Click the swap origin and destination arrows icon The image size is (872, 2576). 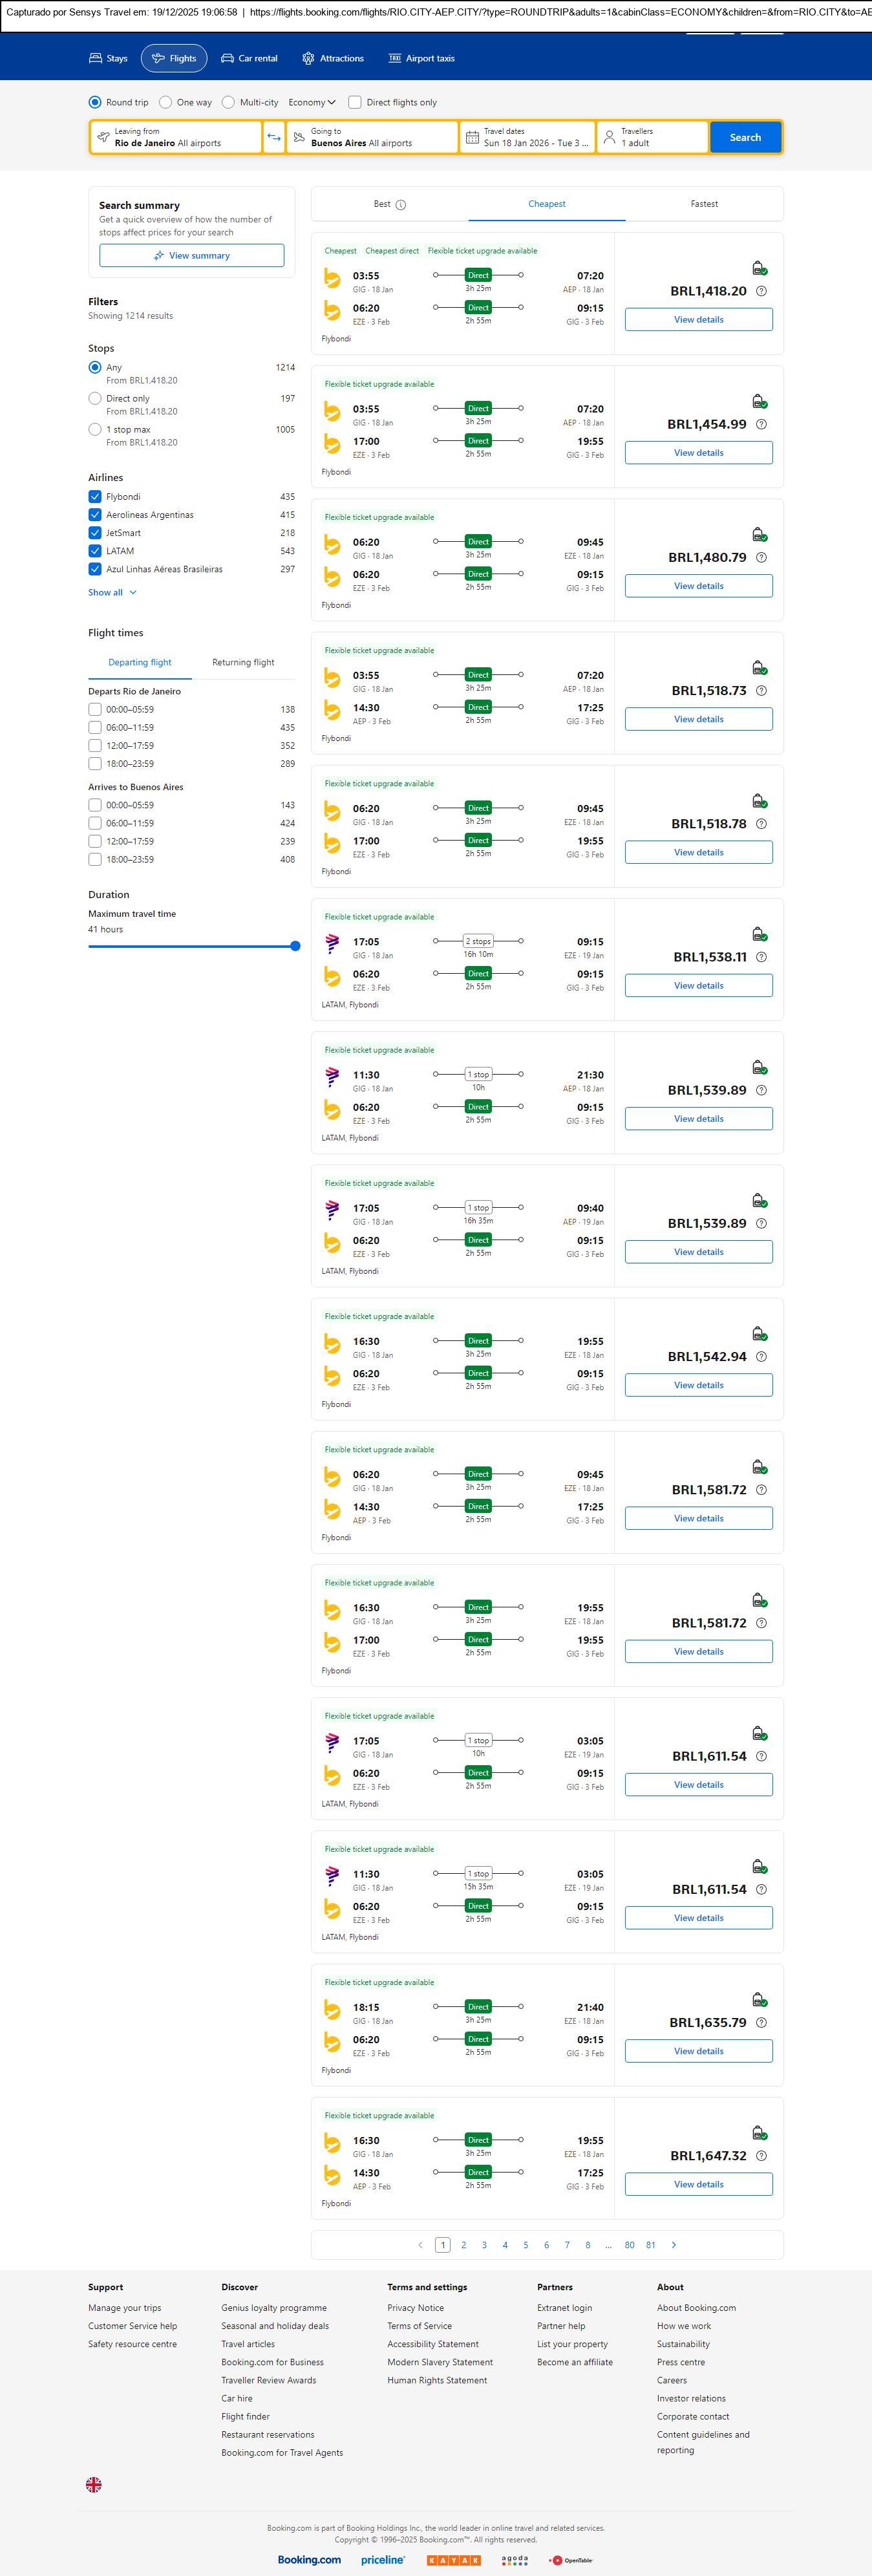point(274,137)
